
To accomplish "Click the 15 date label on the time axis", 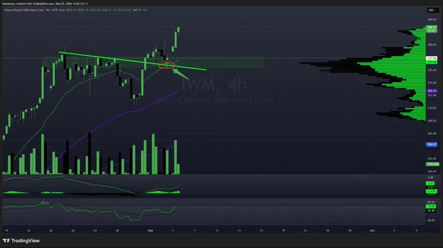I will (x=261, y=230).
